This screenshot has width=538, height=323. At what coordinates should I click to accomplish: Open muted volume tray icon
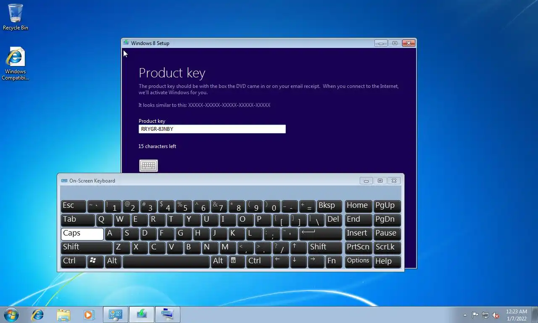(496, 315)
